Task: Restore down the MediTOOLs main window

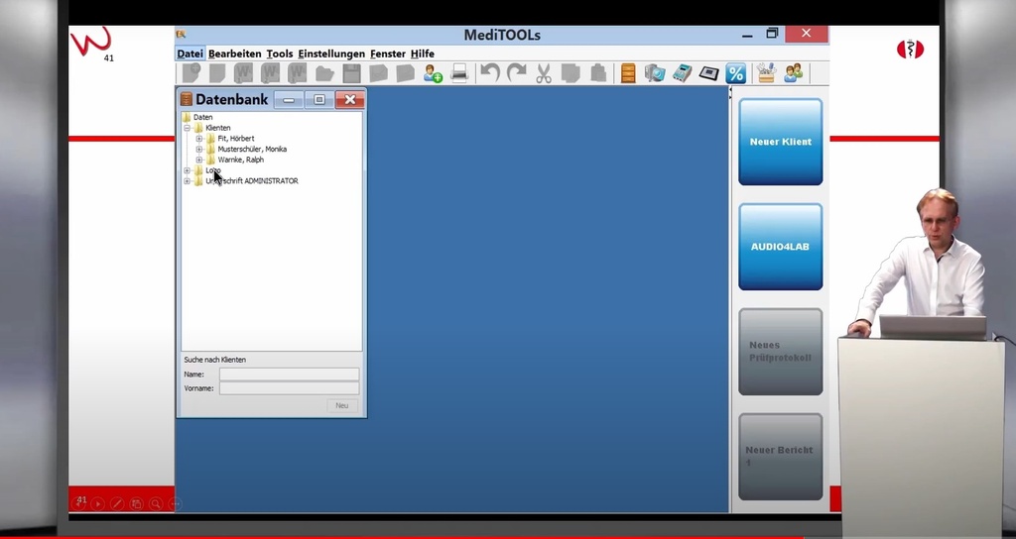Action: [772, 34]
